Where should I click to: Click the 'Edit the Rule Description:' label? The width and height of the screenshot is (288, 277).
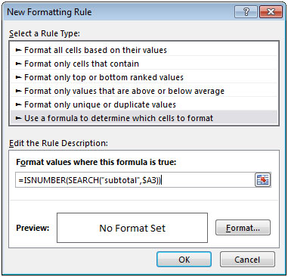pos(58,143)
